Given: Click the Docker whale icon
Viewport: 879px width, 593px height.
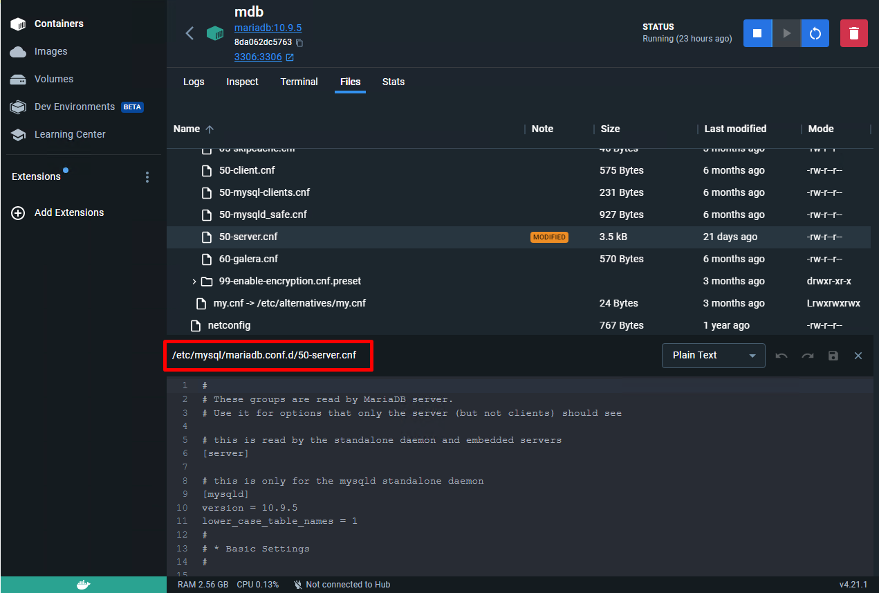Looking at the screenshot, I should (x=83, y=585).
